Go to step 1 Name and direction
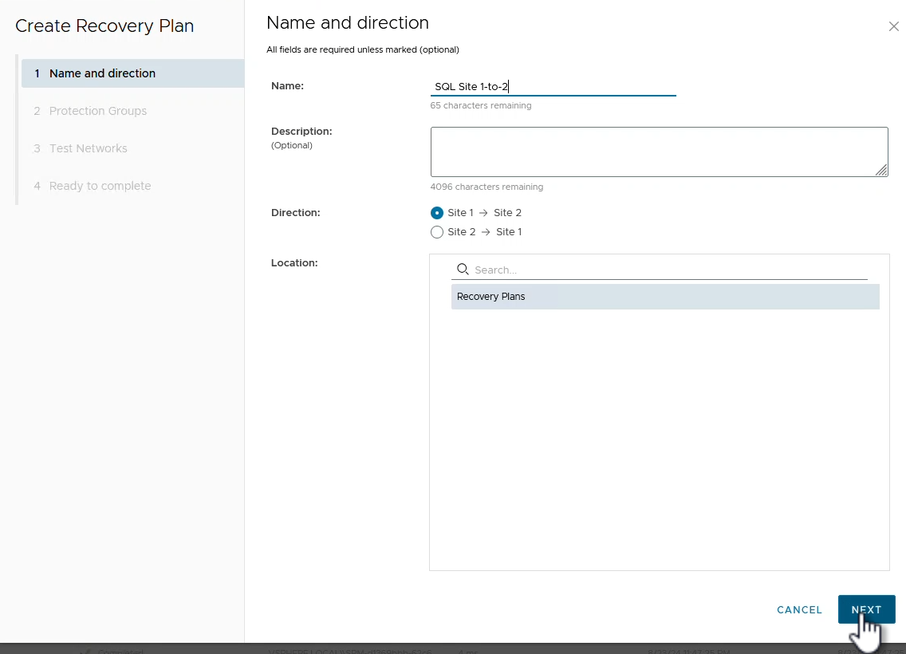906x654 pixels. [x=102, y=73]
